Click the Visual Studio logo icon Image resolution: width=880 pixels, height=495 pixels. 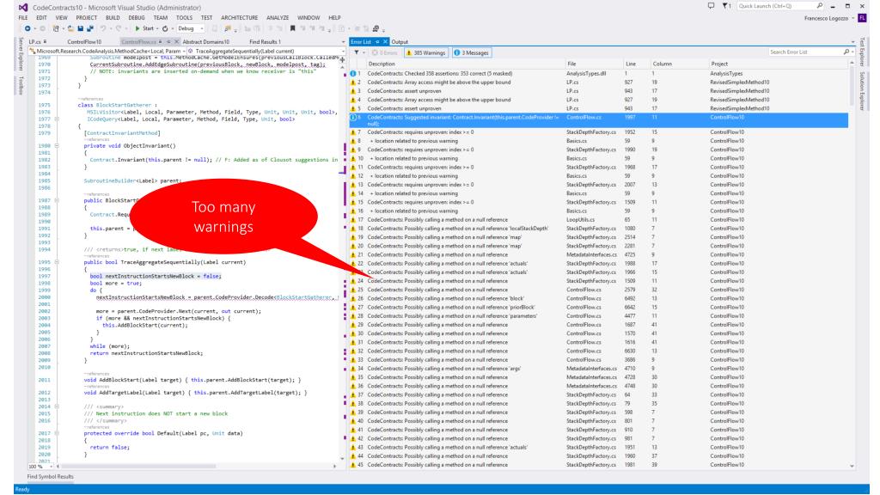click(23, 7)
